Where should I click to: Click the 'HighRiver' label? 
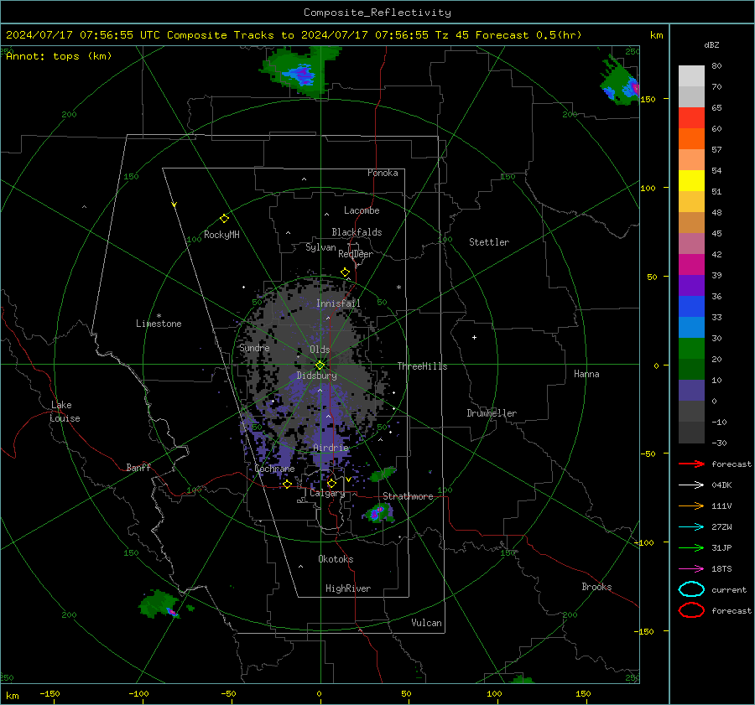point(348,588)
